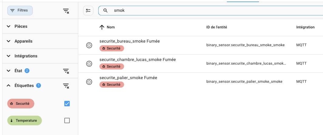This screenshot has width=323, height=135.
Task: Click the sort arrow next to Nom
Action: click(102, 27)
